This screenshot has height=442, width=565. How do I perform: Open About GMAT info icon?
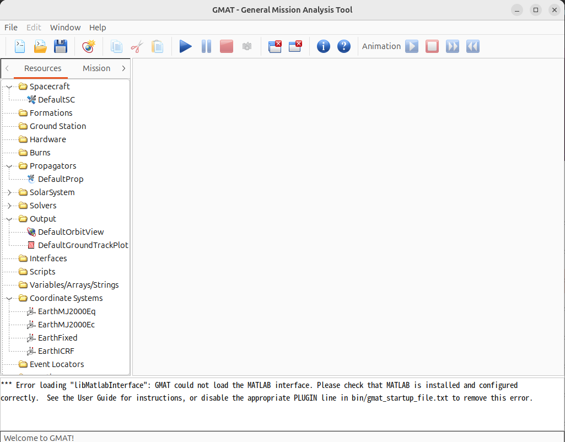(323, 46)
